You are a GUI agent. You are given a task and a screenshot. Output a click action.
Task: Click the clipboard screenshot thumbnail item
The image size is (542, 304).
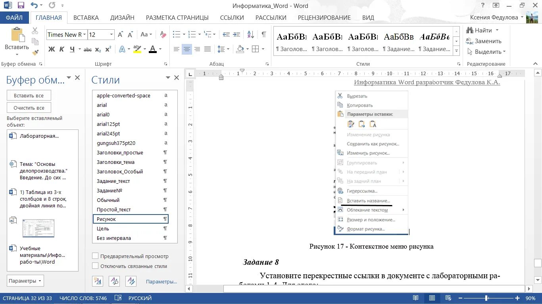38,228
